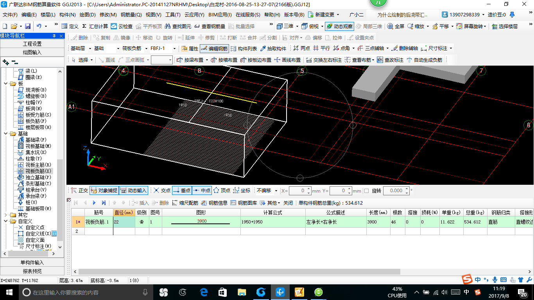Click 自动生成负筋 auto generate rebar
The width and height of the screenshot is (534, 300).
pyautogui.click(x=425, y=60)
